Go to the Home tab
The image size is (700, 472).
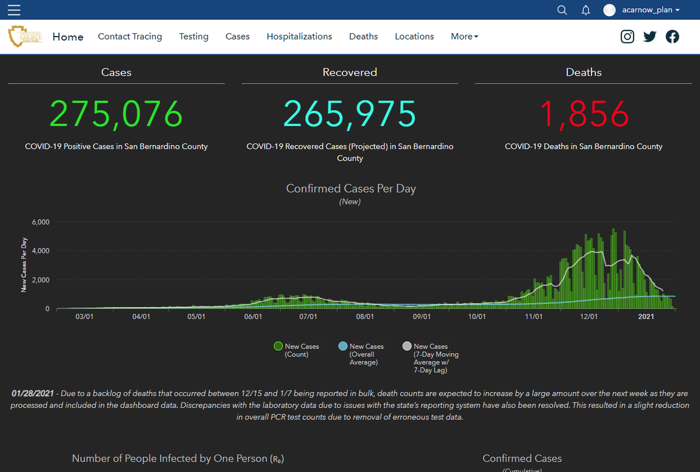(x=68, y=37)
